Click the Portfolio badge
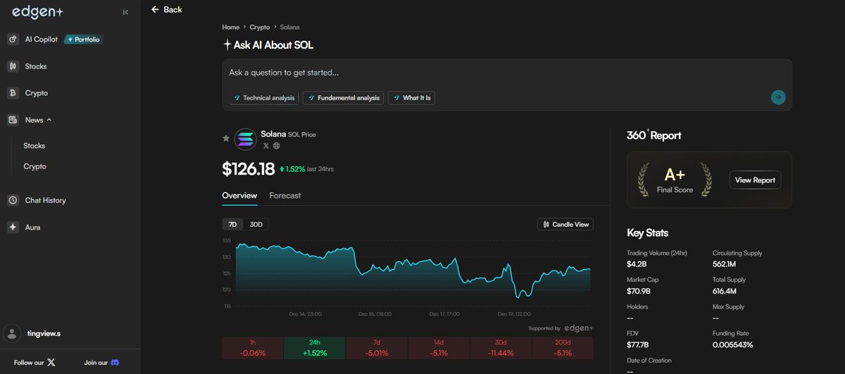 84,39
